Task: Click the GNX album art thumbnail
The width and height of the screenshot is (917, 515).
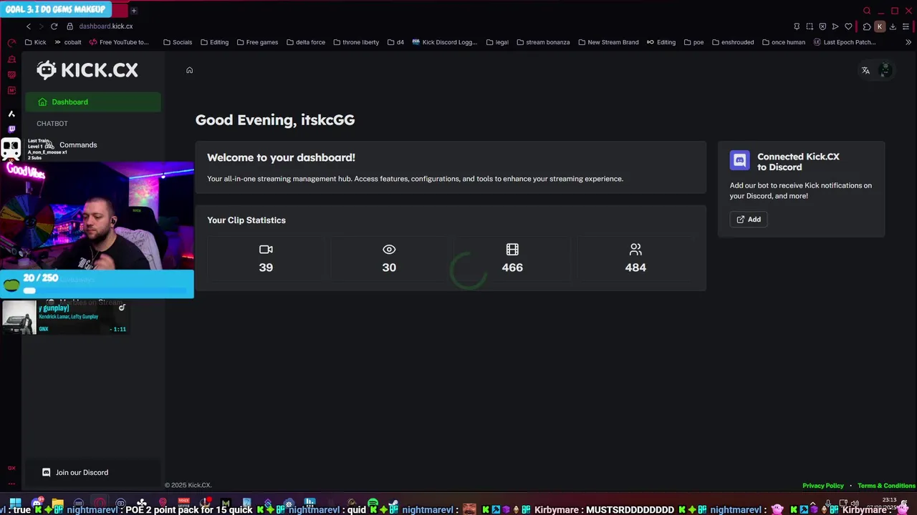Action: 19,317
